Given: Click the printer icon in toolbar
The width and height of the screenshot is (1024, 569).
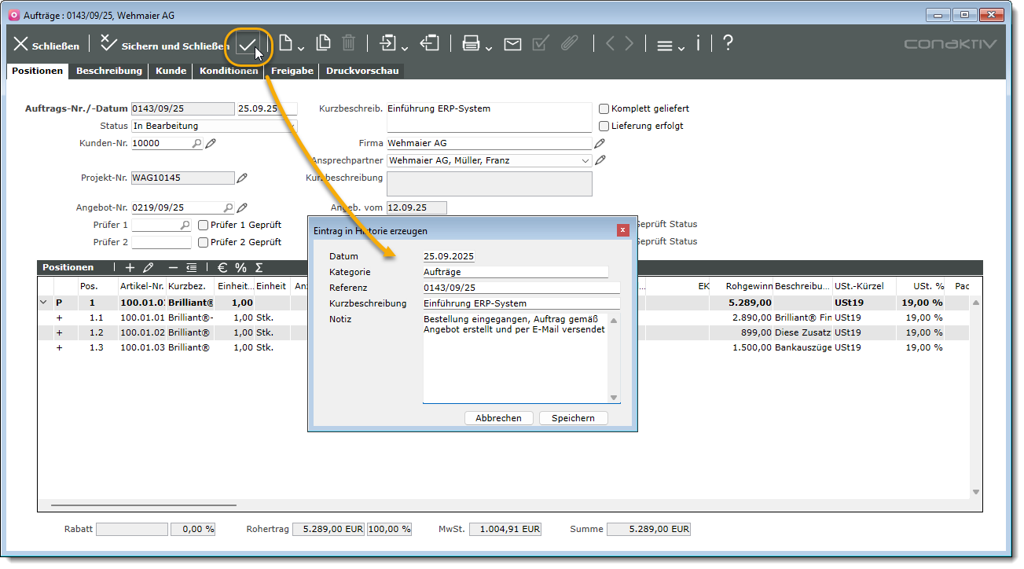Looking at the screenshot, I should tap(471, 44).
